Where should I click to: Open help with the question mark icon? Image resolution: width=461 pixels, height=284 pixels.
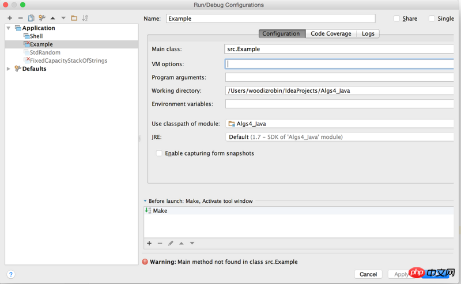click(x=10, y=274)
